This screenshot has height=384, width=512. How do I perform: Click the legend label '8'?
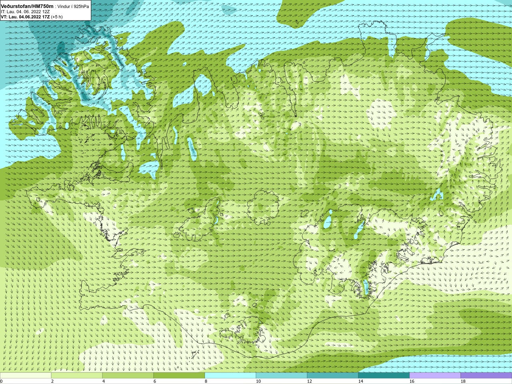(206, 381)
